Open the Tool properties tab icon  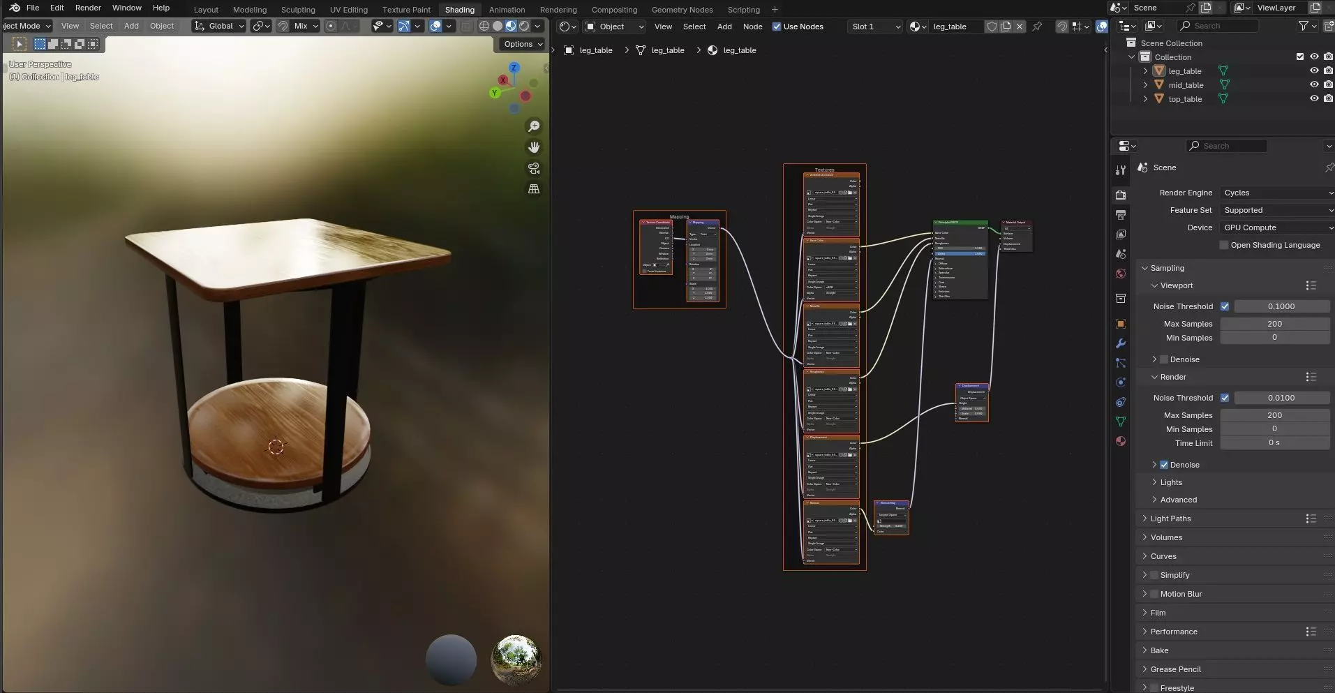[x=1121, y=170]
